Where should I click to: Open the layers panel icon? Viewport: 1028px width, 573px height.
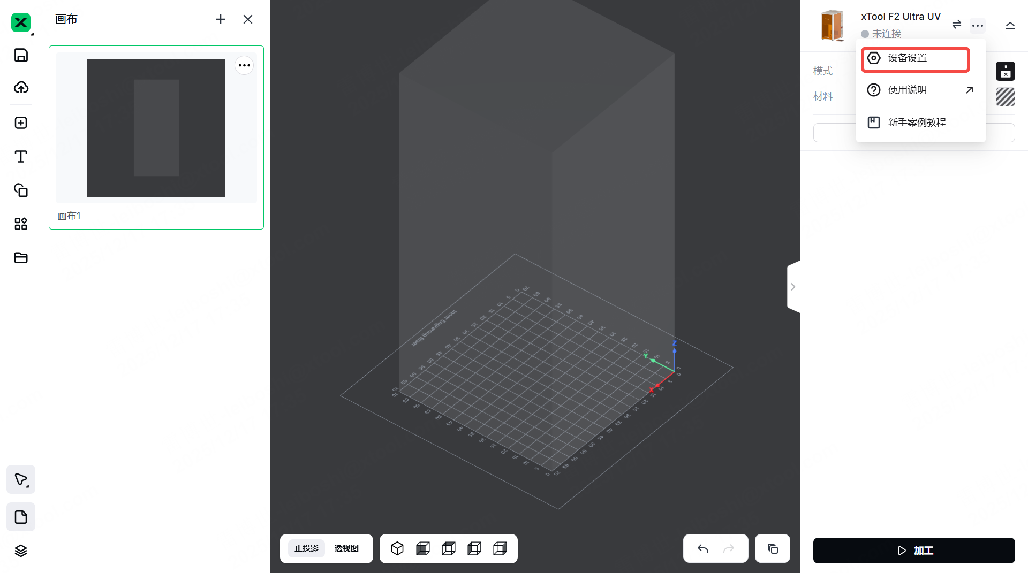coord(21,551)
